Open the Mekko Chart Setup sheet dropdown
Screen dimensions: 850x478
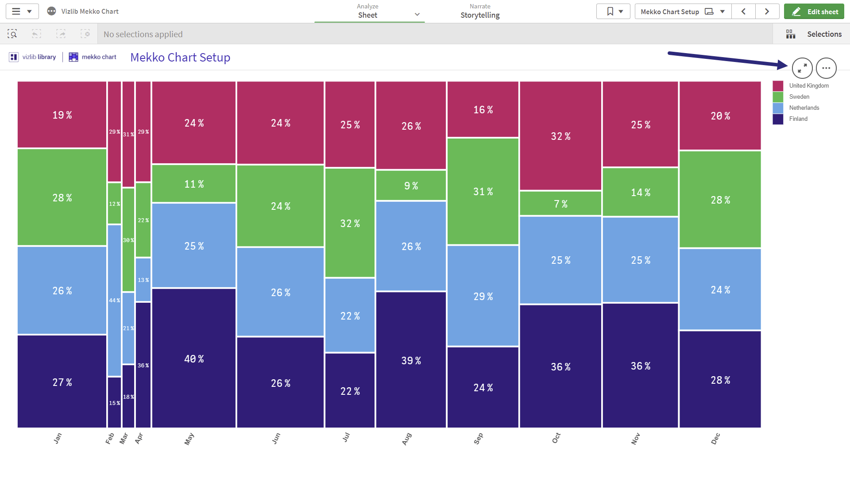point(683,12)
